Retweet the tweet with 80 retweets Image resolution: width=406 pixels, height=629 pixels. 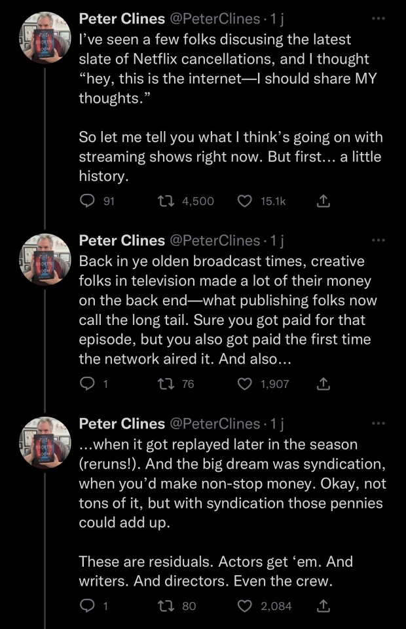coord(166,606)
